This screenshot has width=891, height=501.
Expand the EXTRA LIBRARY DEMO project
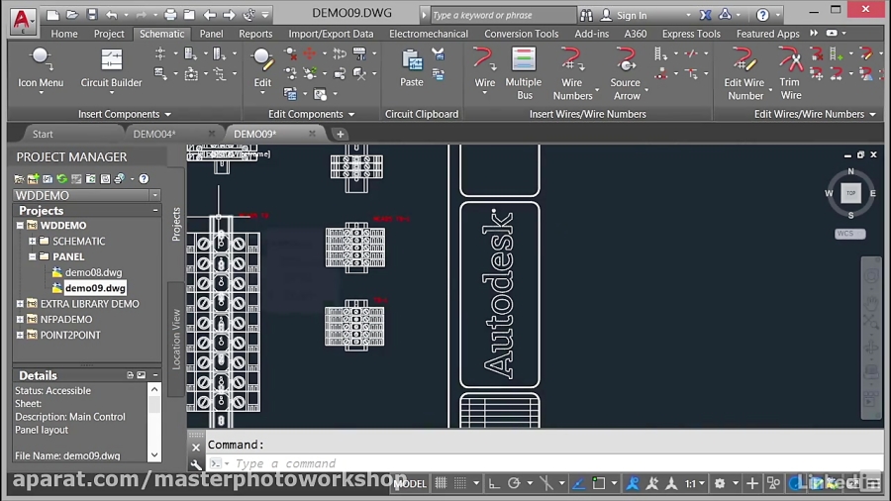(x=20, y=304)
